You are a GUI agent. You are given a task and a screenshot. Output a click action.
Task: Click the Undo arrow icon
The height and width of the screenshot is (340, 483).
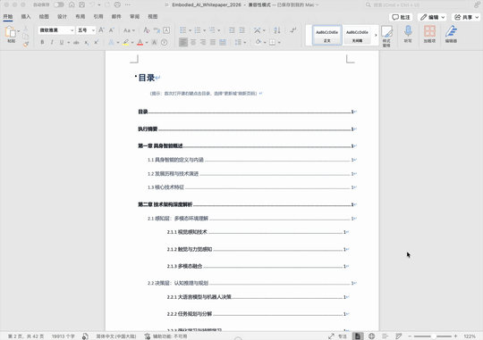(x=92, y=4)
